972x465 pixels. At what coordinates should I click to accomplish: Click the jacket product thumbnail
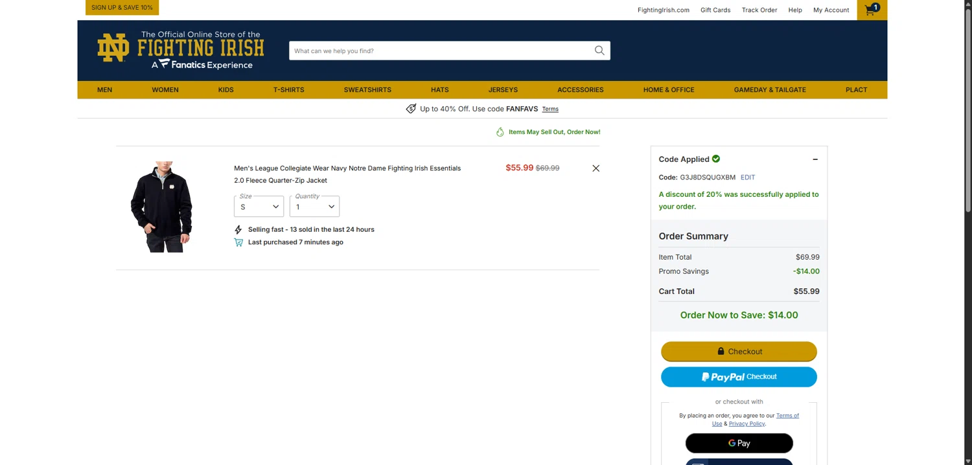[x=162, y=207]
